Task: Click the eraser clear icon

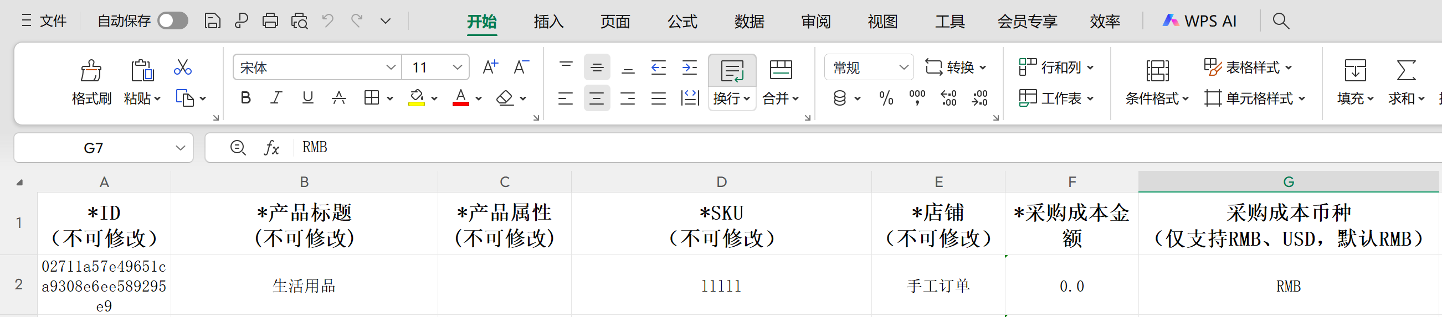Action: 504,98
